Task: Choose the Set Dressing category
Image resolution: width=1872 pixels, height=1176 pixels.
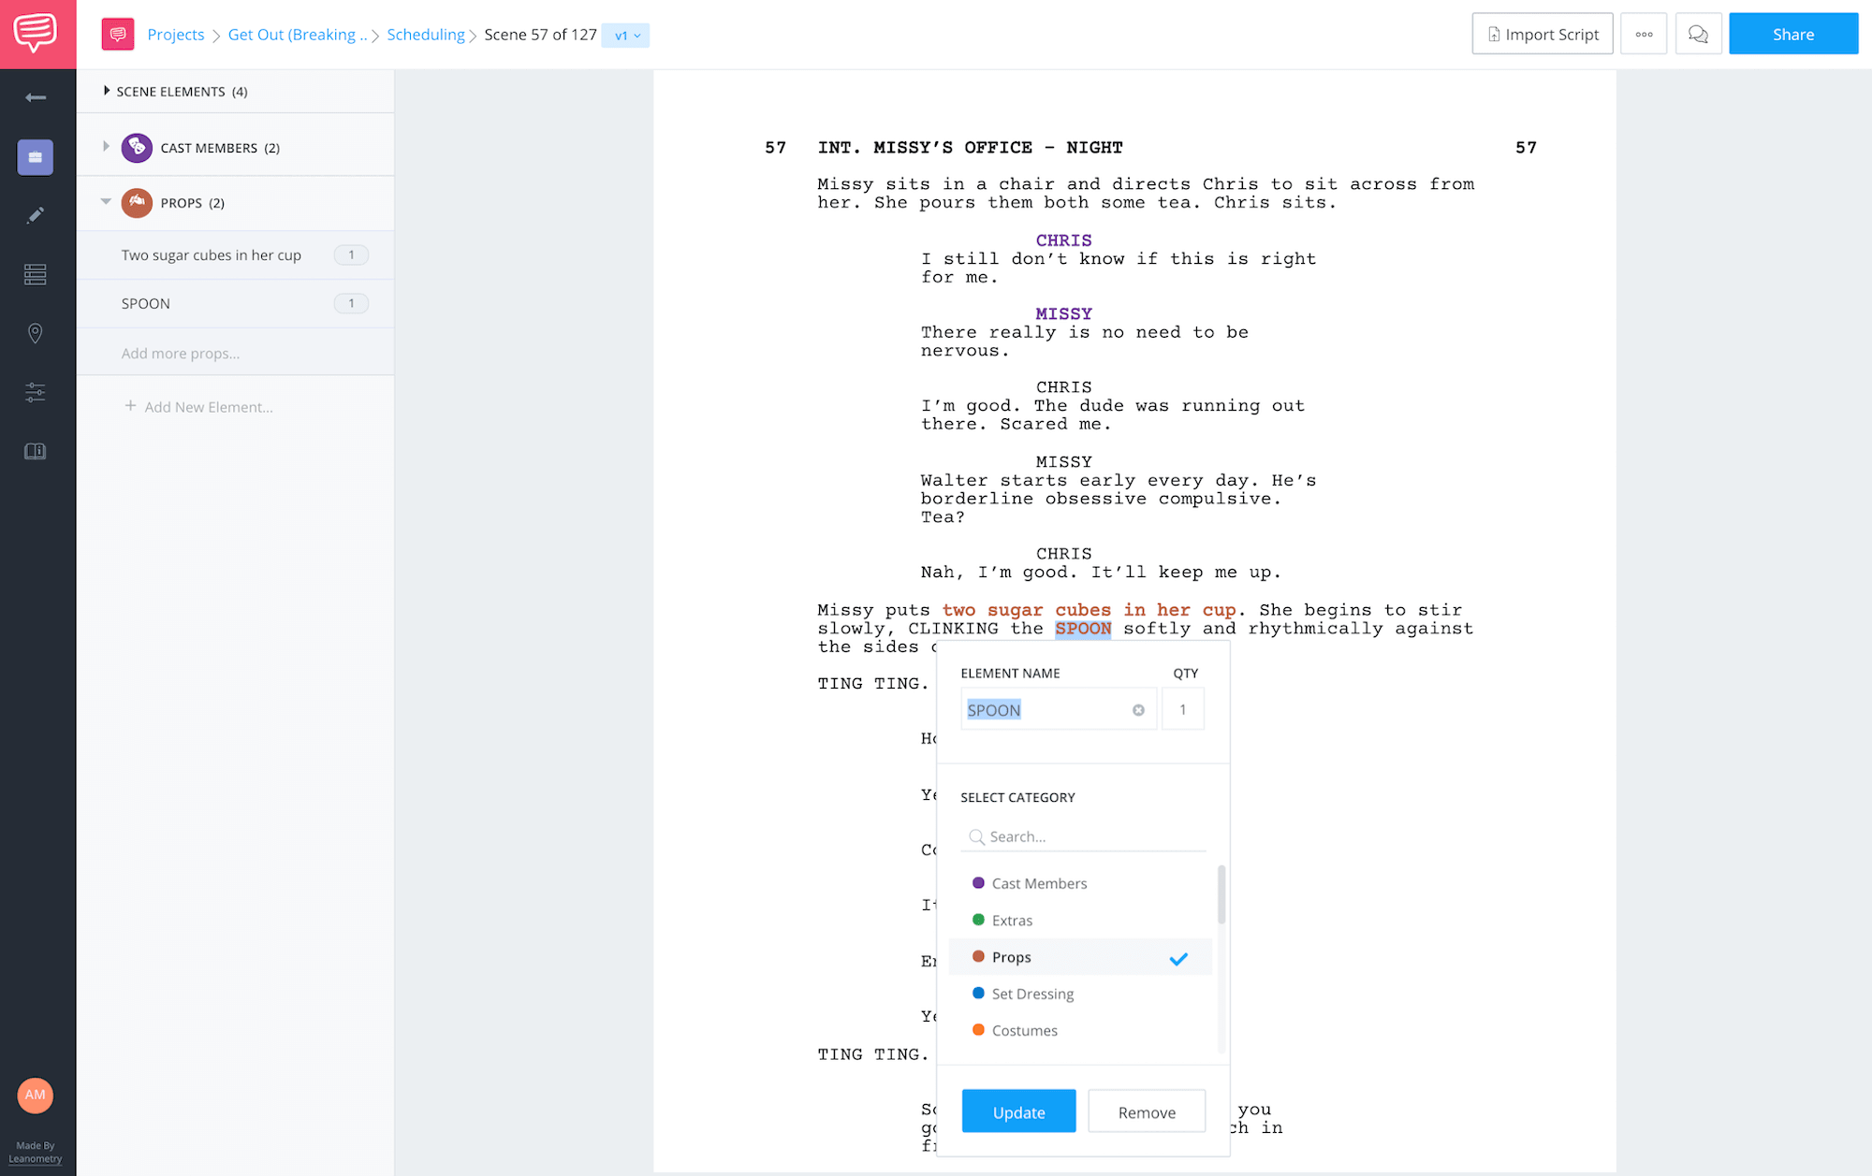Action: tap(1032, 994)
